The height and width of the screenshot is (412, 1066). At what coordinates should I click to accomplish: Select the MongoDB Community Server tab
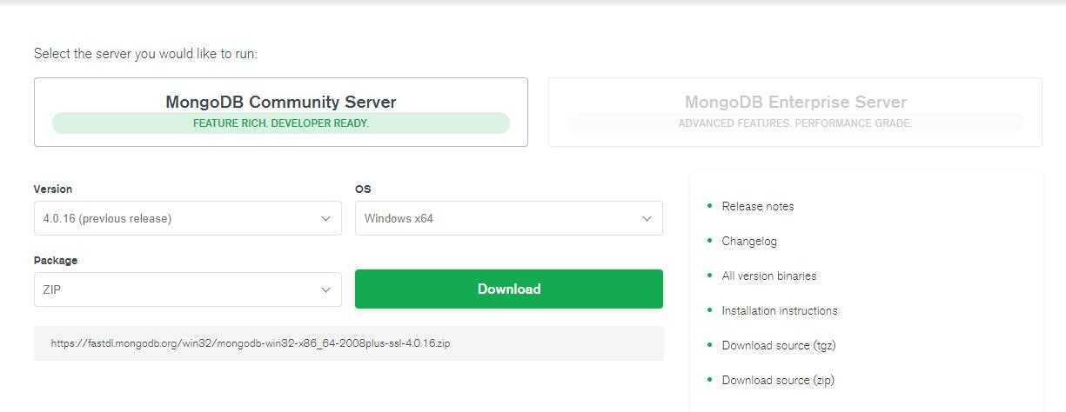[280, 112]
